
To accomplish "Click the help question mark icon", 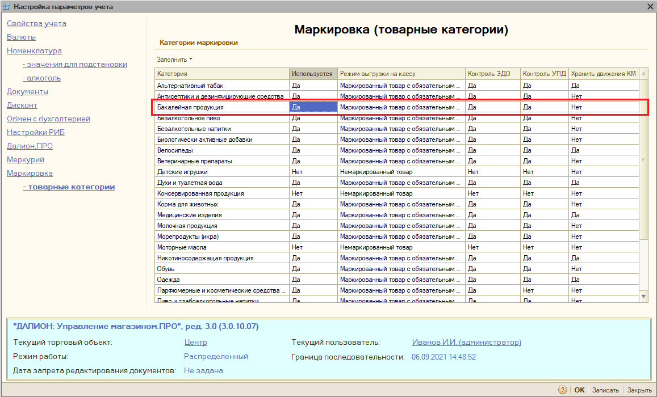I will tap(563, 390).
